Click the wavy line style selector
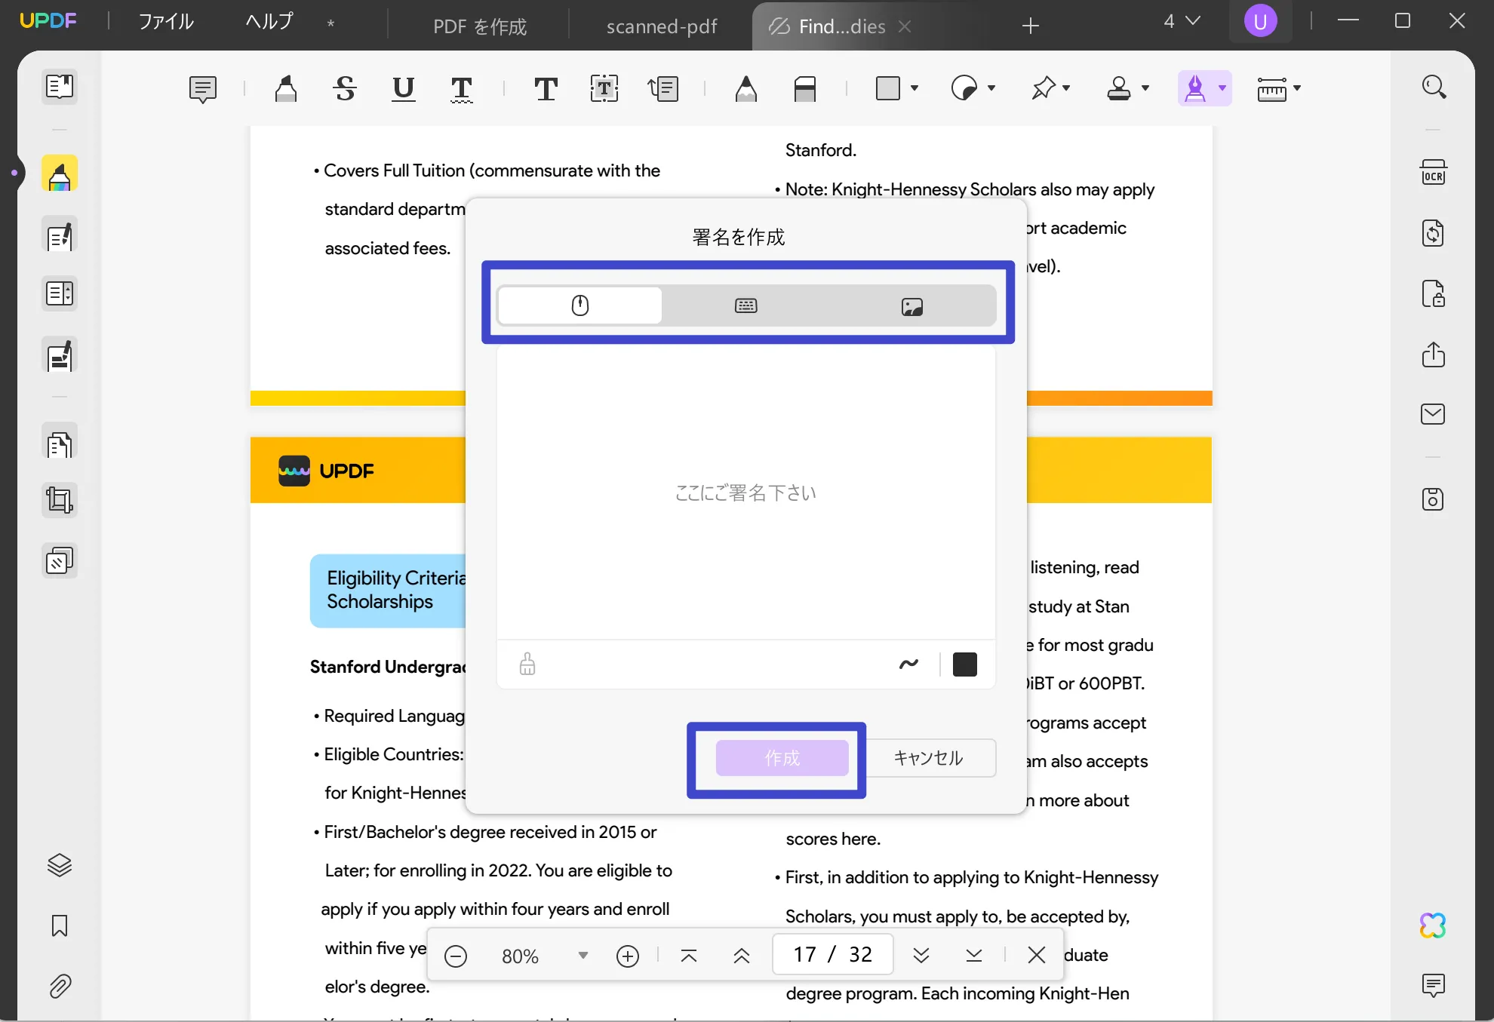1494x1022 pixels. [x=908, y=664]
